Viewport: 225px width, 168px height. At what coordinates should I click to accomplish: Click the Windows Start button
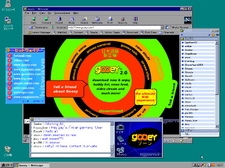7,165
